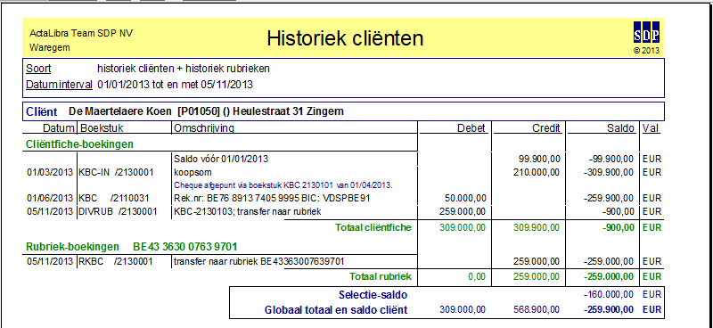This screenshot has height=328, width=713.
Task: Click the debet amount 50.000,00
Action: click(x=464, y=199)
